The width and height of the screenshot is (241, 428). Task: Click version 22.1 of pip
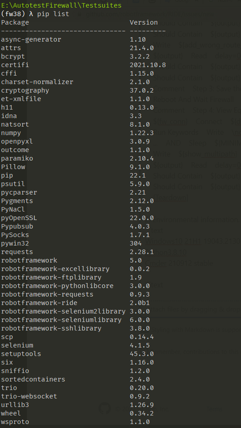[x=138, y=175]
